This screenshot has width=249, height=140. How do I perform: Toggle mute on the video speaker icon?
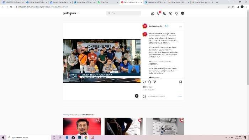pyautogui.click(x=137, y=96)
